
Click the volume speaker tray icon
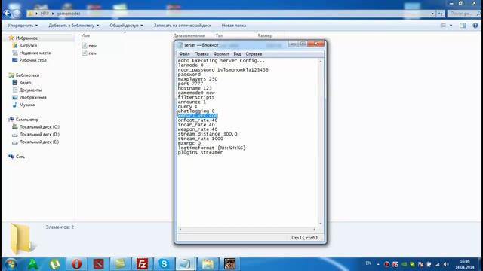point(446,264)
